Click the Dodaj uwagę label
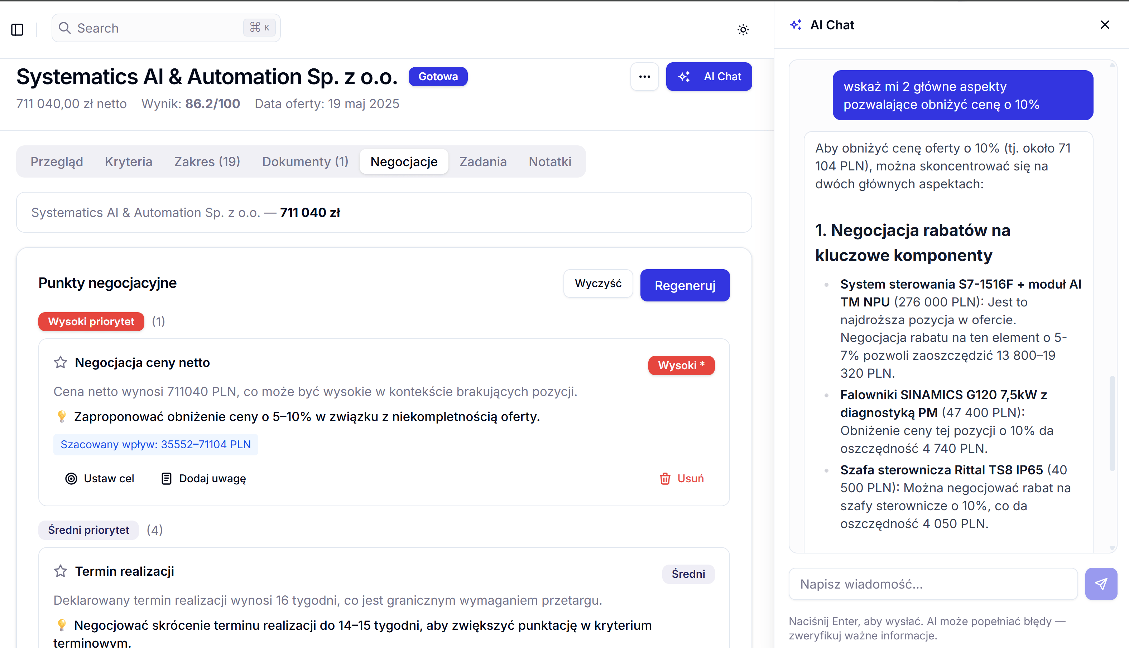The height and width of the screenshot is (648, 1129). point(212,478)
